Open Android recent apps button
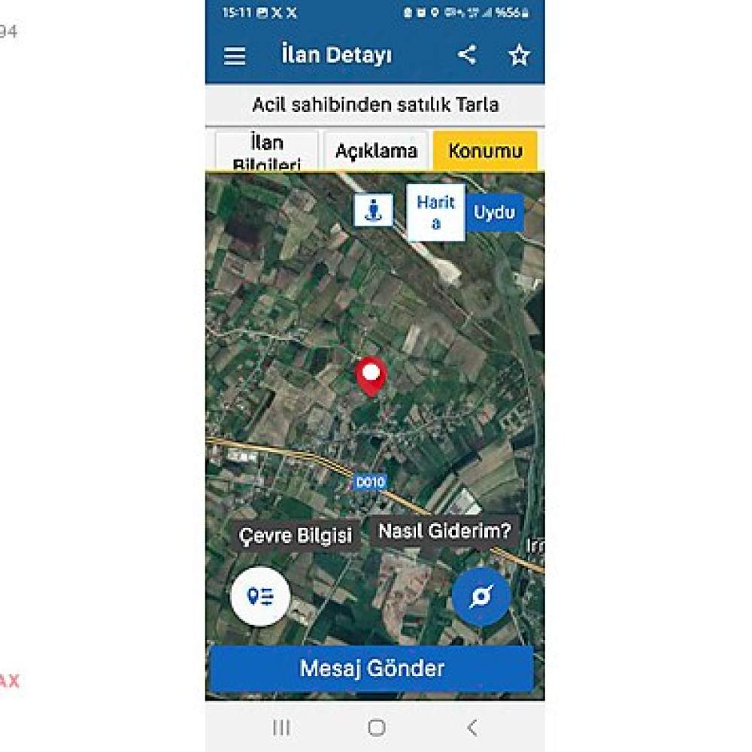Viewport: 752px width, 752px height. tap(281, 727)
